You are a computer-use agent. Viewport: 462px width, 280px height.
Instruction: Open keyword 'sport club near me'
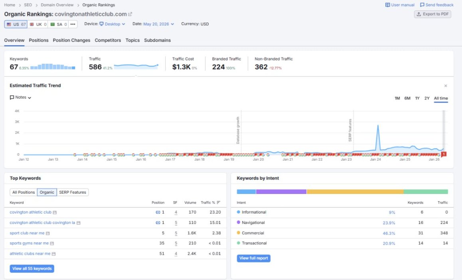(27, 233)
